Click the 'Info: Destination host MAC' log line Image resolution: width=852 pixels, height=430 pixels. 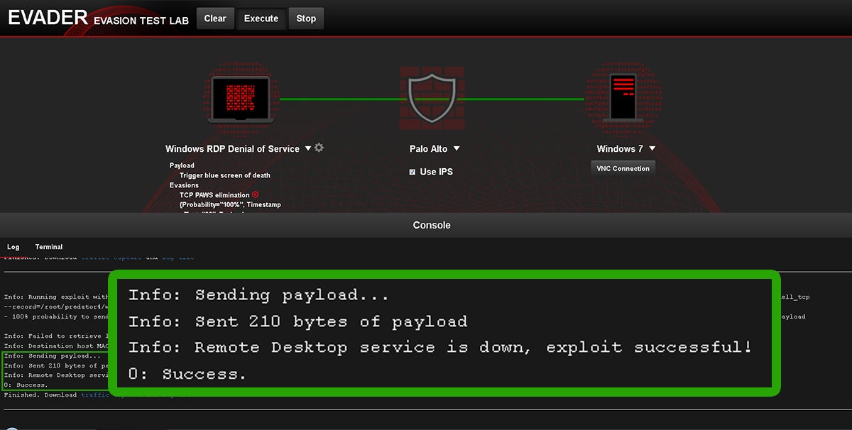(56, 346)
